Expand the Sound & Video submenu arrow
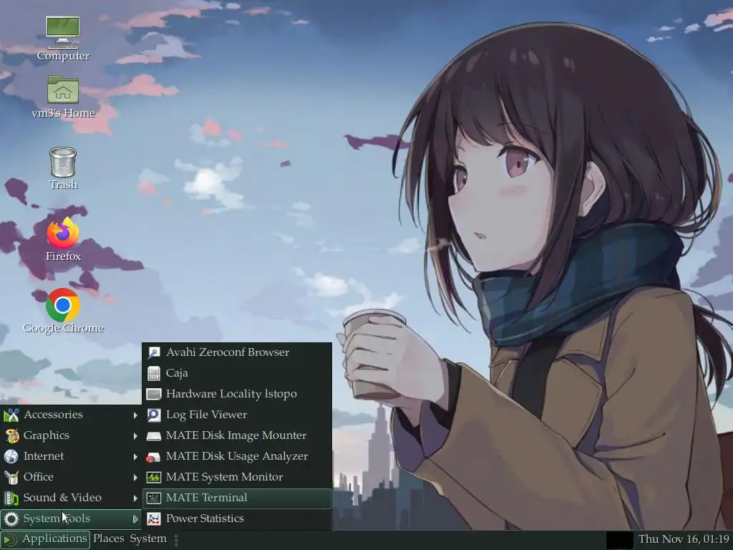 point(135,498)
